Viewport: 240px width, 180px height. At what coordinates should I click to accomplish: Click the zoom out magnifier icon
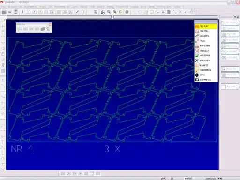pyautogui.click(x=109, y=12)
